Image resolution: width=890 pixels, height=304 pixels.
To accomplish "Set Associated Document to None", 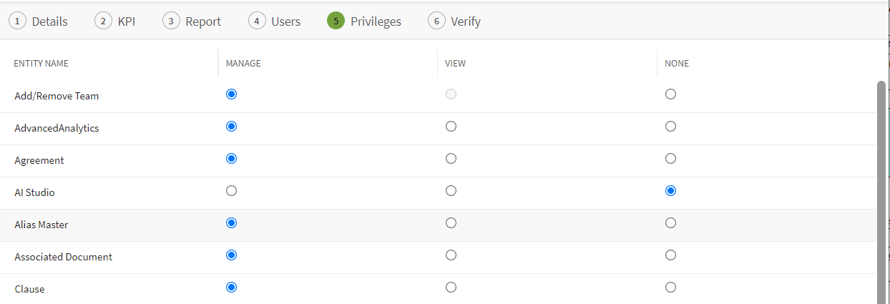I will point(670,255).
